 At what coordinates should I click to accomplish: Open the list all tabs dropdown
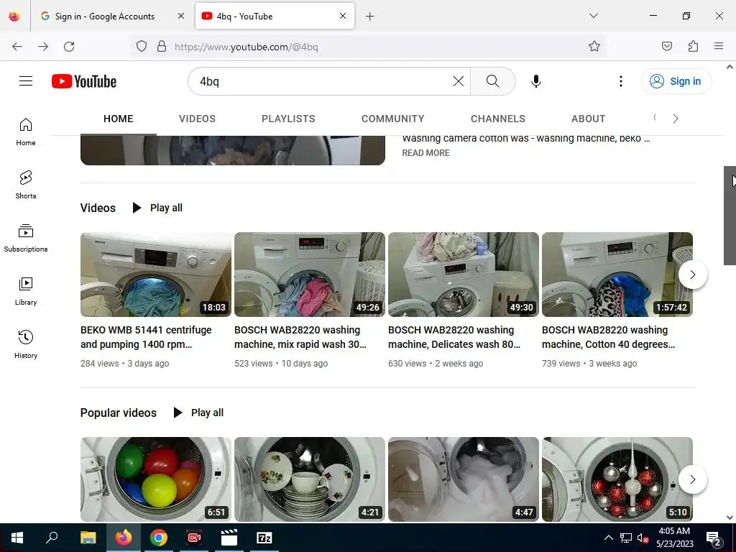594,16
